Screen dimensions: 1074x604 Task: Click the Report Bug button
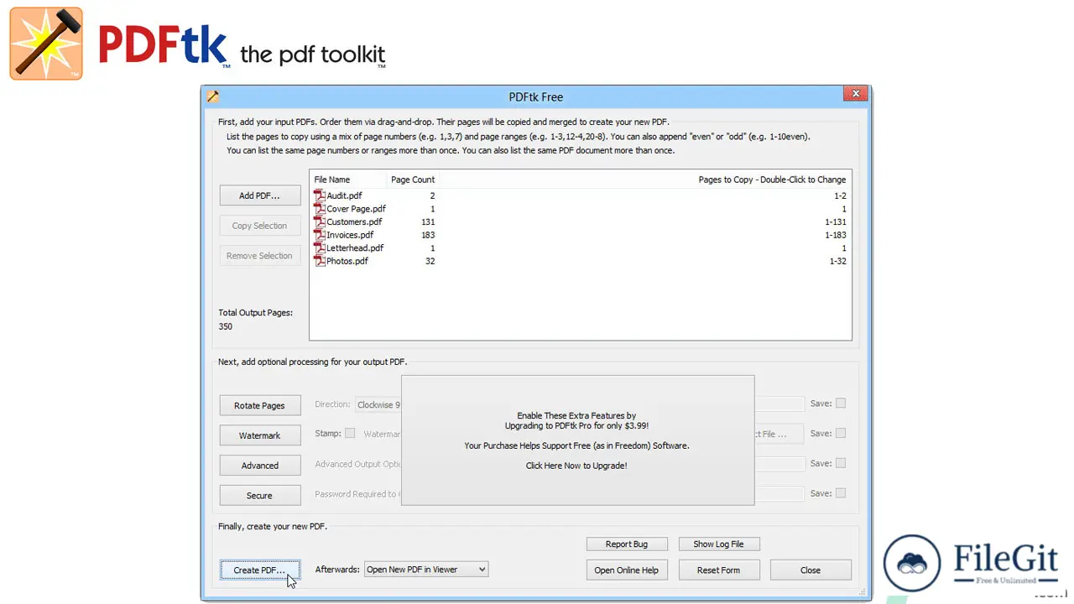pos(627,544)
